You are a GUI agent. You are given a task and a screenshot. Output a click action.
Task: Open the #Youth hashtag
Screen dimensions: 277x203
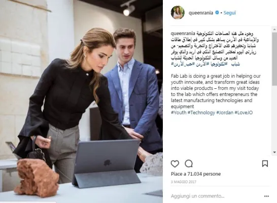pyautogui.click(x=179, y=113)
